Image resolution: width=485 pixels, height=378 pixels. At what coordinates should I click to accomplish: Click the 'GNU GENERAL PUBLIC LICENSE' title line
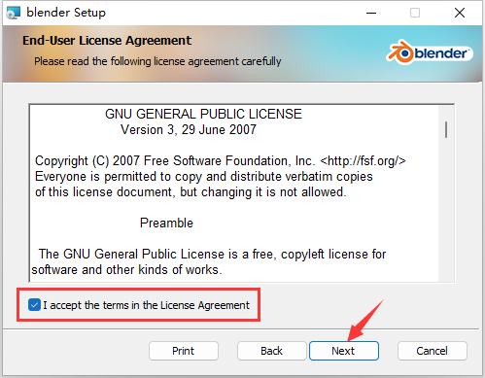coord(203,114)
